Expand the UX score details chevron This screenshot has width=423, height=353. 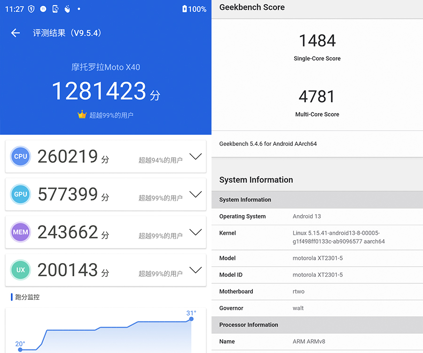pos(196,270)
